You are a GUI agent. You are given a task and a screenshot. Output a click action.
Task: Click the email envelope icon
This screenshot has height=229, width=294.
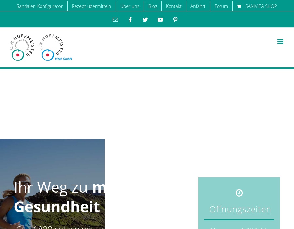tap(115, 20)
